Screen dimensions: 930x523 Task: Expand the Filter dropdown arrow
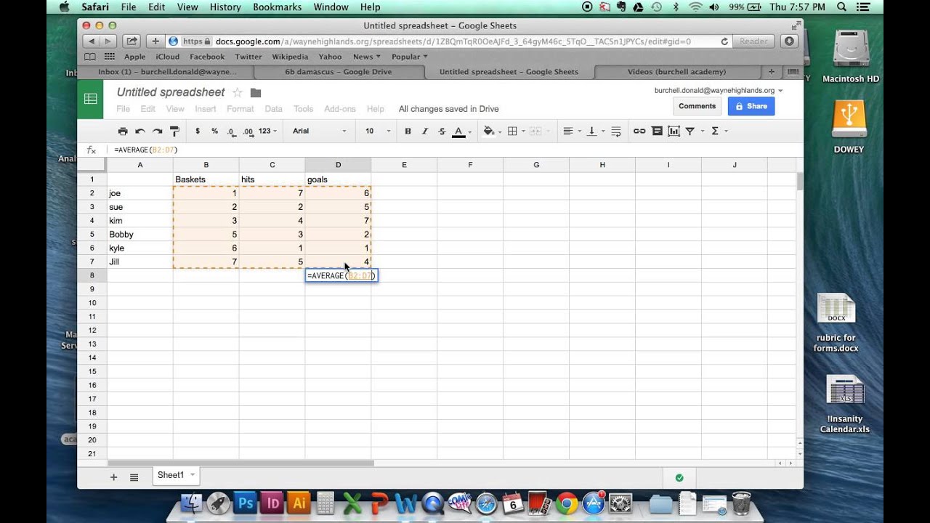tap(702, 131)
